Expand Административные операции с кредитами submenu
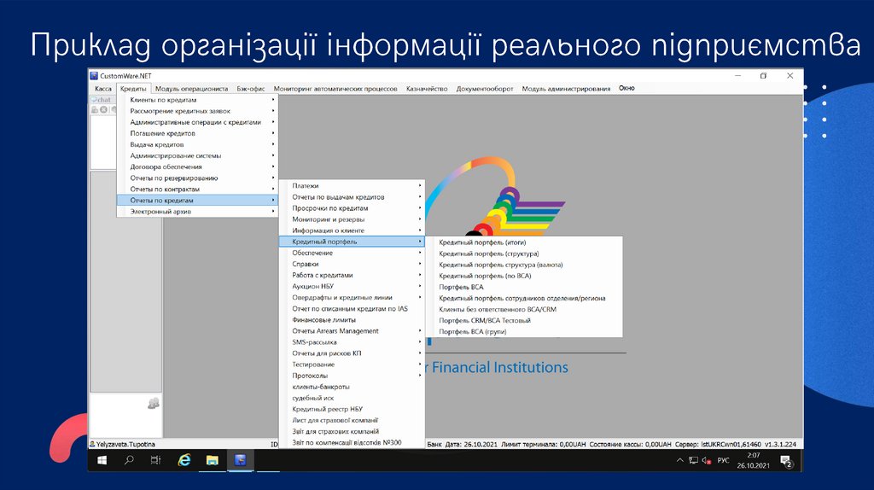This screenshot has width=874, height=490. point(197,122)
